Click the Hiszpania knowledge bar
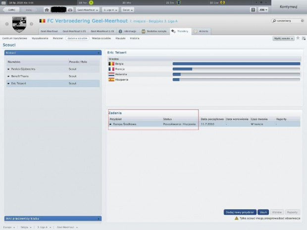The image size is (307, 230). [236, 80]
